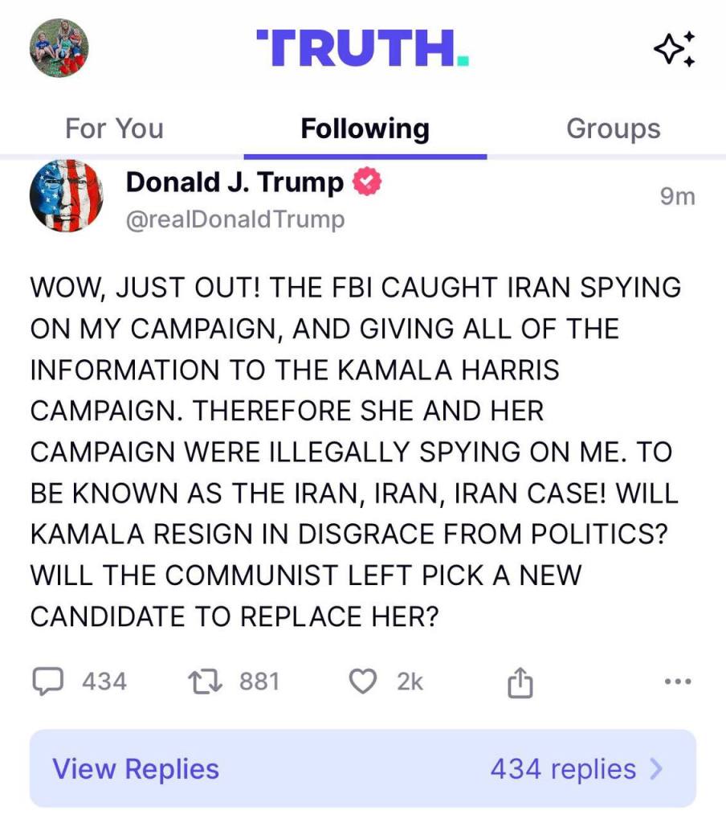Like the post with the heart icon

pyautogui.click(x=364, y=682)
